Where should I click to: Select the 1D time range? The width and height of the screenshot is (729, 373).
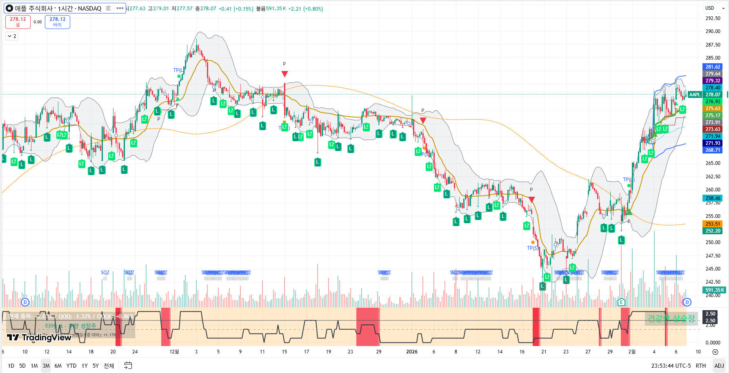click(x=11, y=366)
